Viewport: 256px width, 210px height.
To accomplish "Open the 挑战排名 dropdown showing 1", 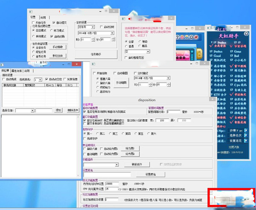I will pyautogui.click(x=40, y=80).
